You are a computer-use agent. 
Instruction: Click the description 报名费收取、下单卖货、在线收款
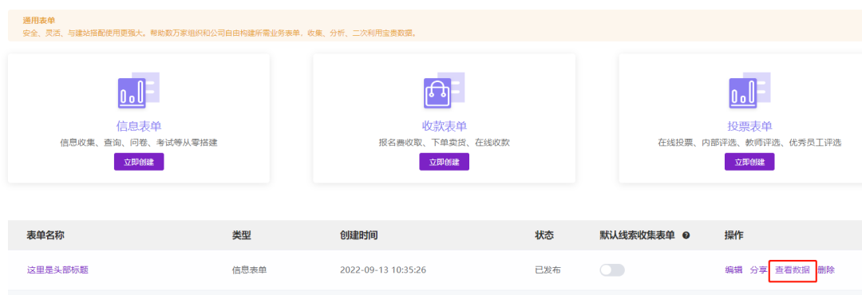coord(445,143)
